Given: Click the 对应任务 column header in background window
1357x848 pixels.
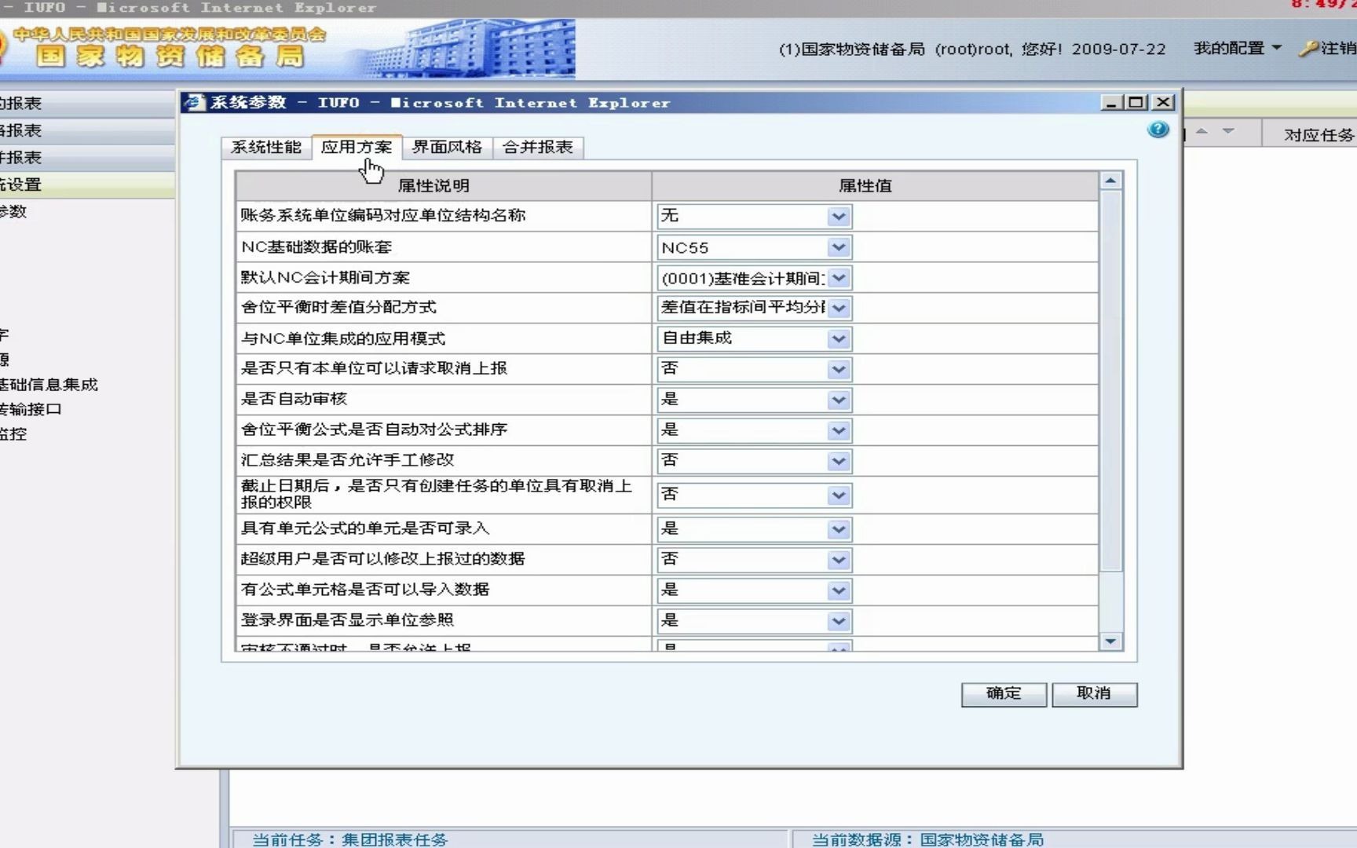Looking at the screenshot, I should 1319,135.
